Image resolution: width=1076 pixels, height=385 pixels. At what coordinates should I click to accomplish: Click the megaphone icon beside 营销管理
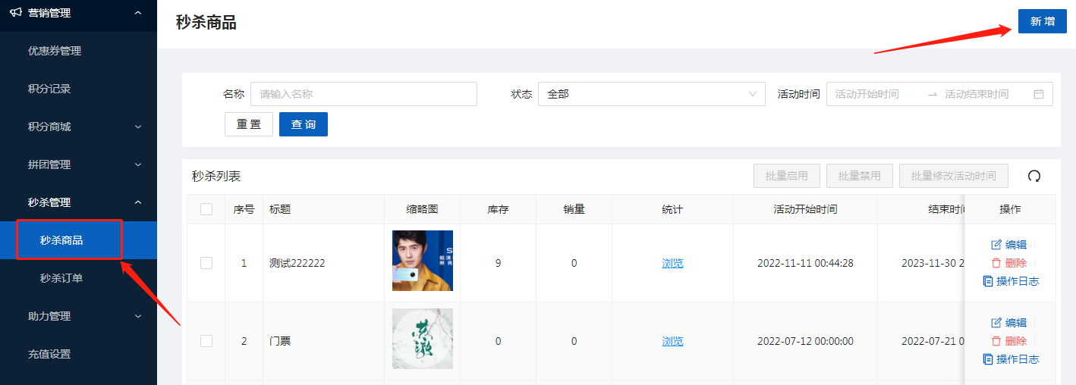[x=15, y=12]
